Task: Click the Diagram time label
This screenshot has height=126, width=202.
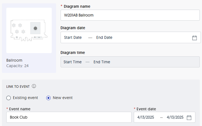Action: (73, 52)
